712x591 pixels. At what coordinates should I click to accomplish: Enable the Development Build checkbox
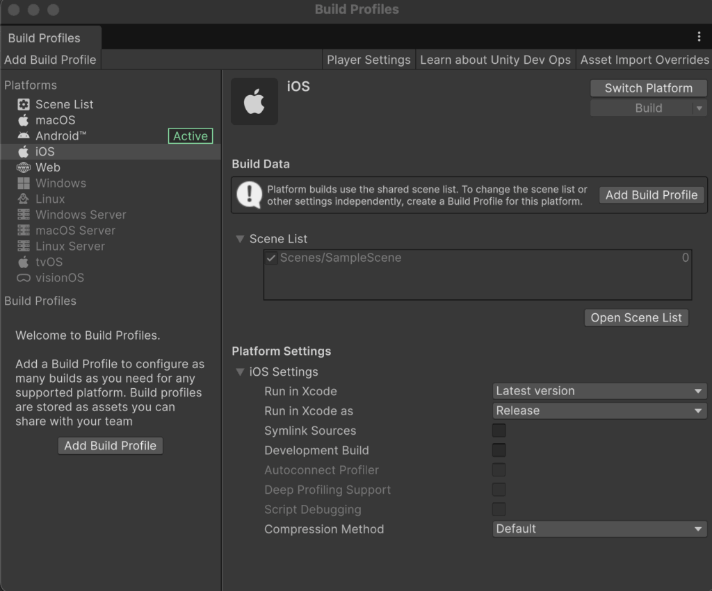tap(499, 450)
